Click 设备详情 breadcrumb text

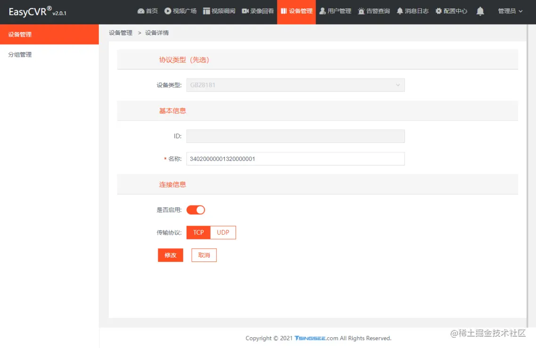pos(157,33)
